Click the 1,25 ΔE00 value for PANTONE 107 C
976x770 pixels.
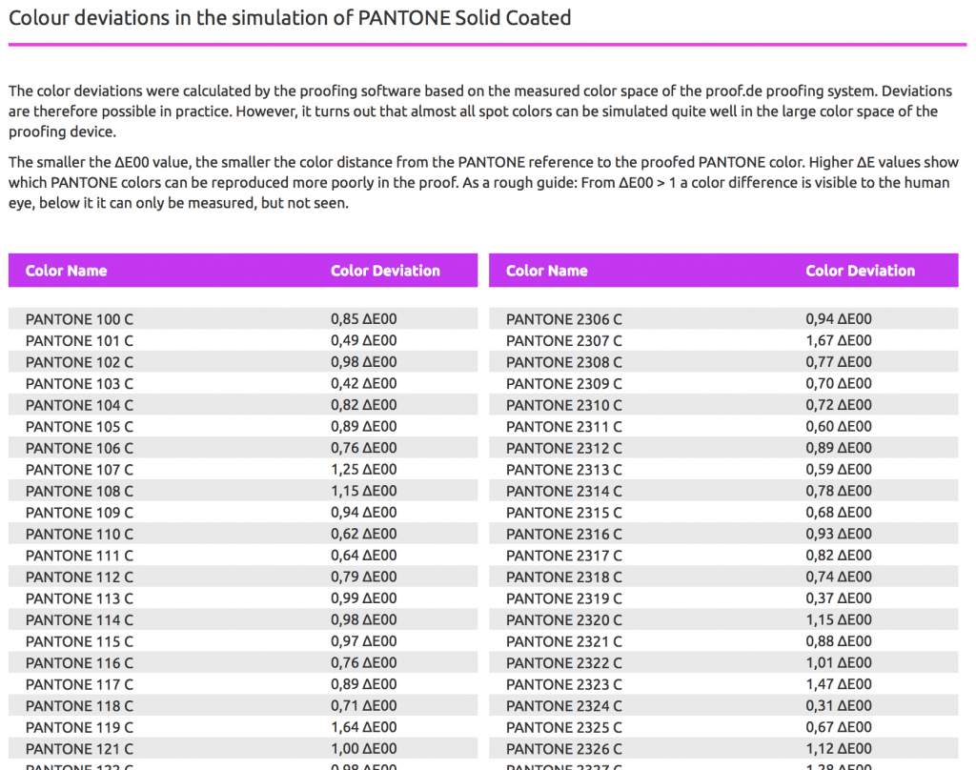point(363,470)
